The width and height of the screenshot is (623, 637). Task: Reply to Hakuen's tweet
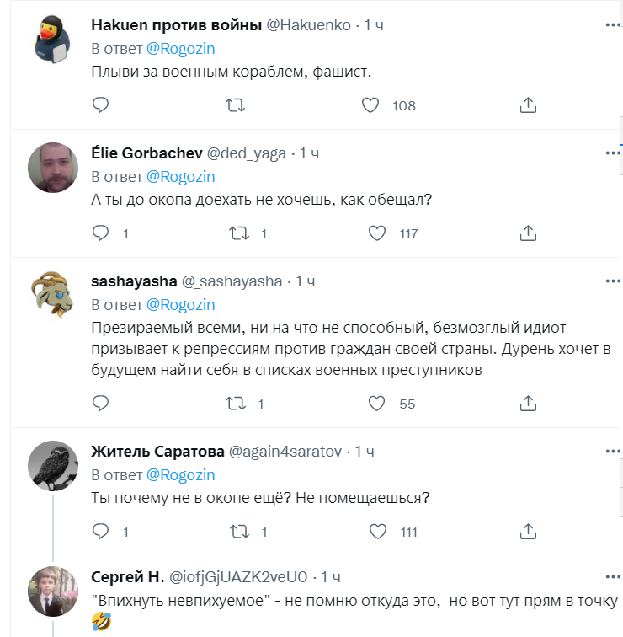click(x=100, y=105)
